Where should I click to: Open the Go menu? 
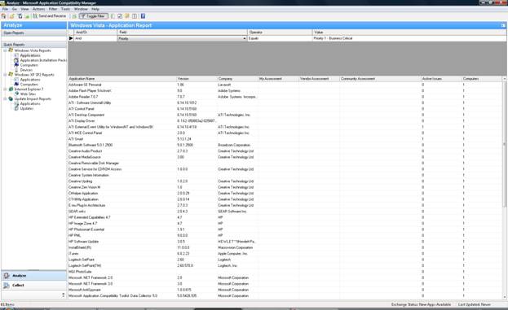pos(15,9)
